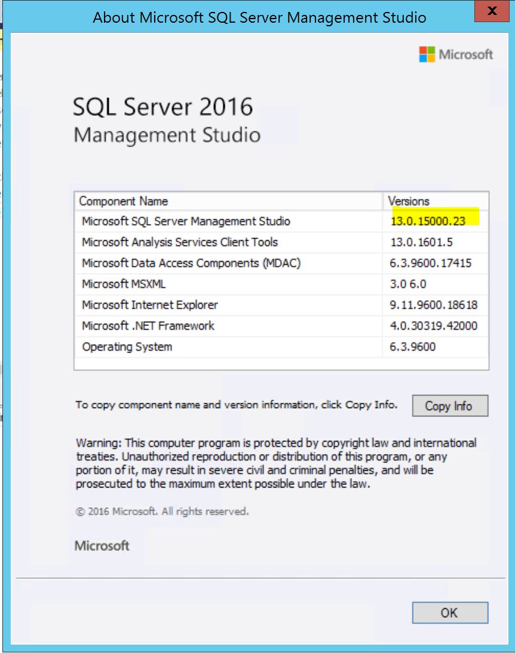The width and height of the screenshot is (515, 653).
Task: Click the Microsoft four-color logo icon
Action: pyautogui.click(x=427, y=54)
